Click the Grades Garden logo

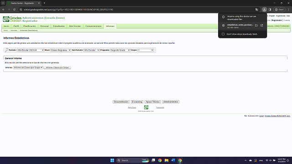click(12, 19)
